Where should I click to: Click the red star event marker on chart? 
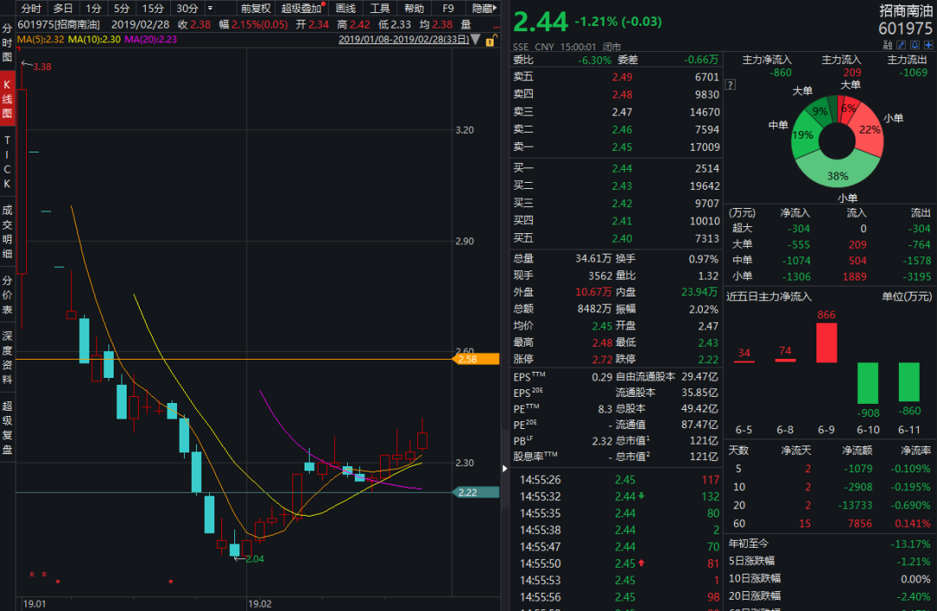(58, 581)
